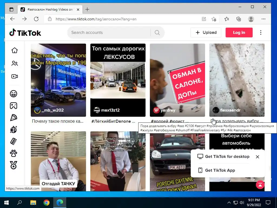Click the _mb_w202 username

(52, 110)
